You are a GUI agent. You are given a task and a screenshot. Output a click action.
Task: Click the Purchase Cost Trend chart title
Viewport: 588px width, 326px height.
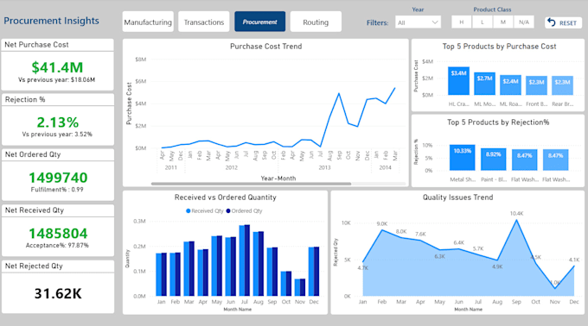click(265, 47)
